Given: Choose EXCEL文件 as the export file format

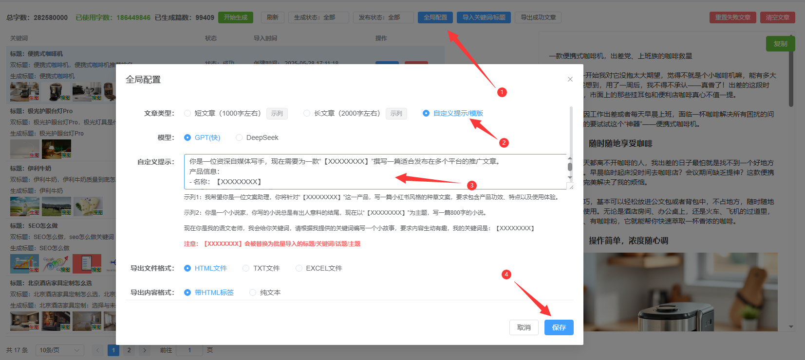Looking at the screenshot, I should [x=319, y=268].
